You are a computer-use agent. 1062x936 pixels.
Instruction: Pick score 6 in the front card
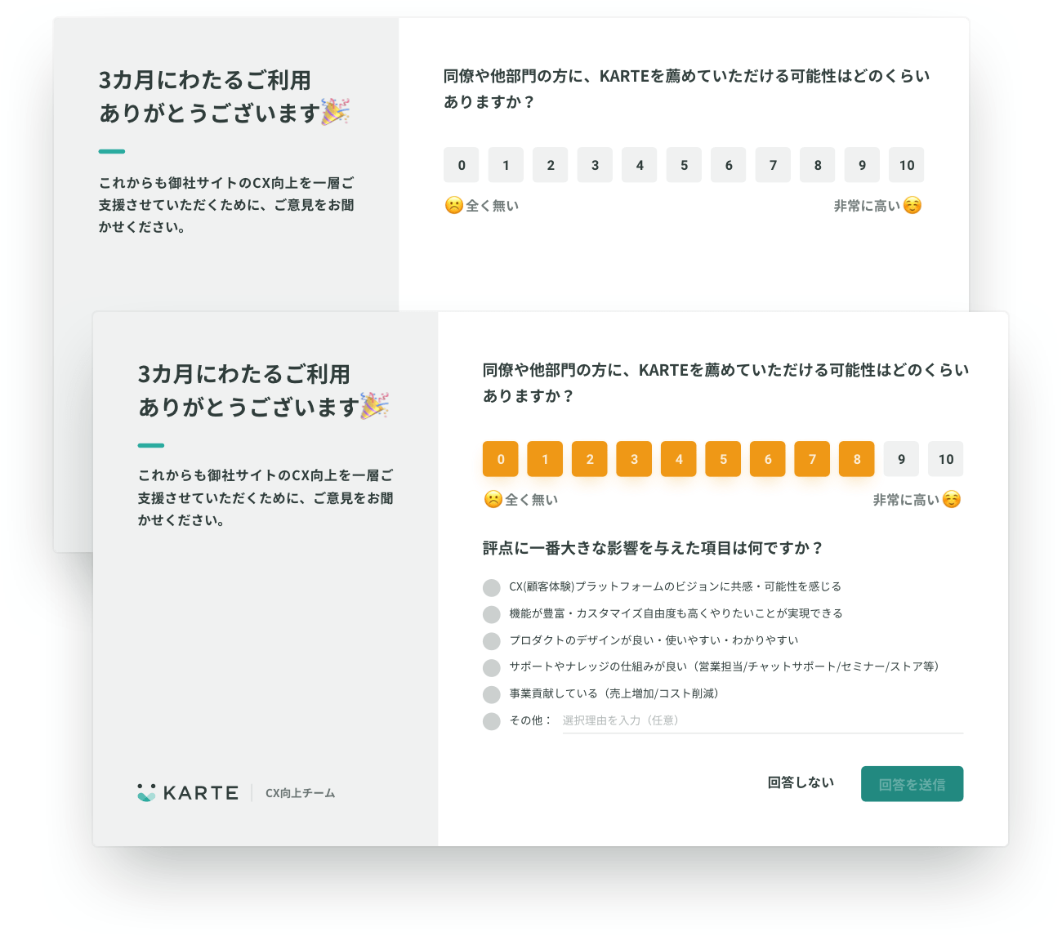pyautogui.click(x=768, y=459)
